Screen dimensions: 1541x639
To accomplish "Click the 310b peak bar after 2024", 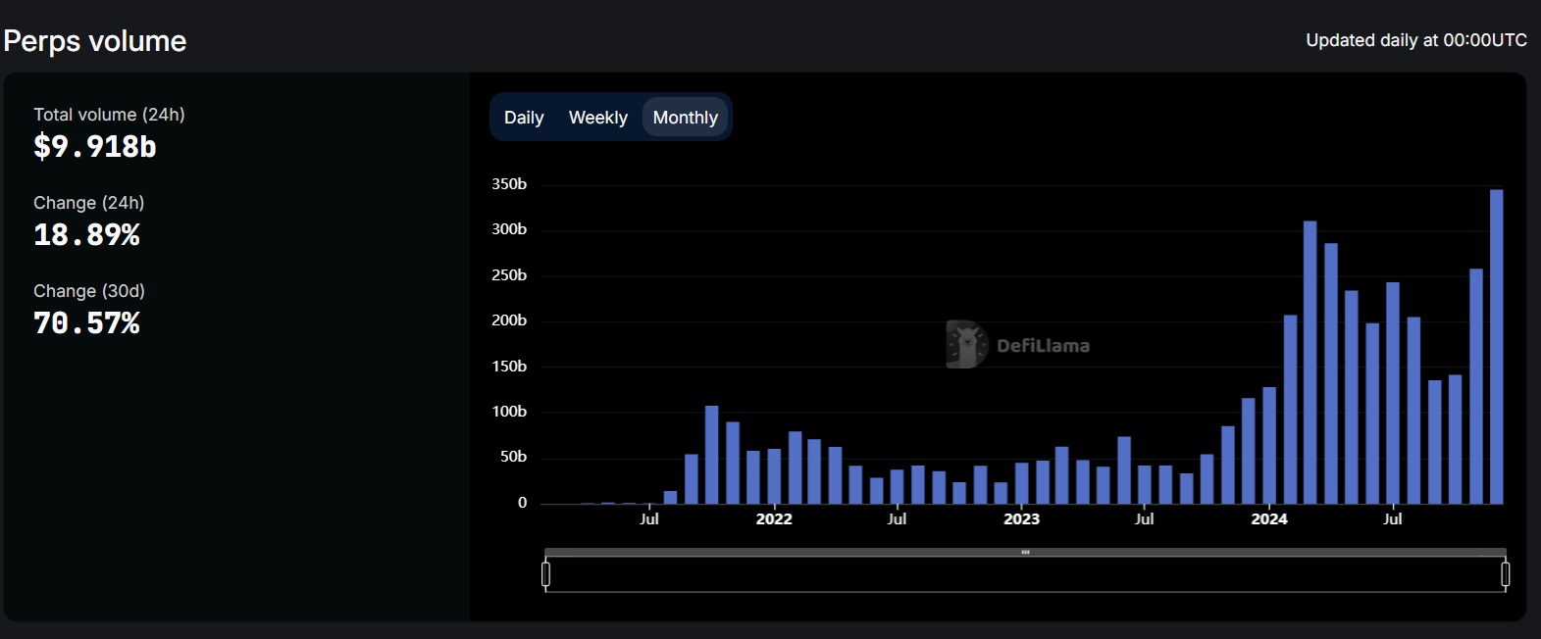I will (1310, 363).
